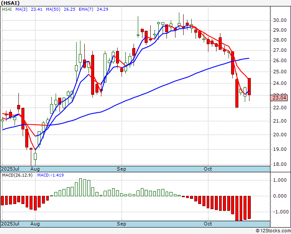Screen dimensions: 291x234
Task: Click the MA(3) legend label
Action: click(21, 9)
